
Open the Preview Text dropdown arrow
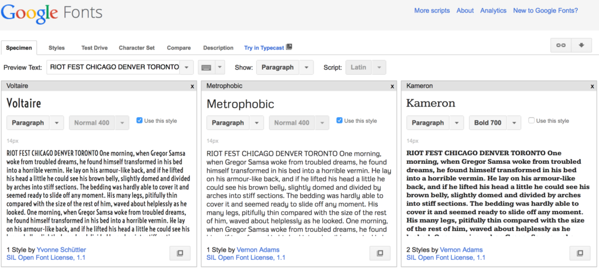point(187,67)
